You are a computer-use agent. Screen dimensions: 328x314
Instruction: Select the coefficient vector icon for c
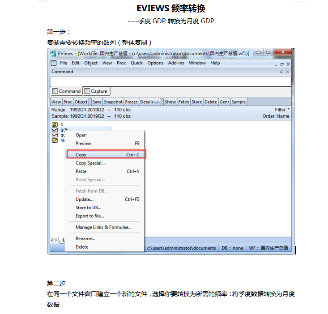pos(55,125)
